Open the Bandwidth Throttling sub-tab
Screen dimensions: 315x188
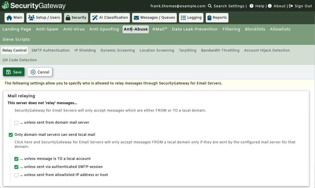[x=220, y=50]
